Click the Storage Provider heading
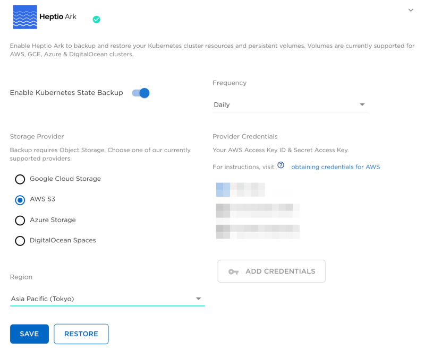The image size is (425, 351). [37, 137]
